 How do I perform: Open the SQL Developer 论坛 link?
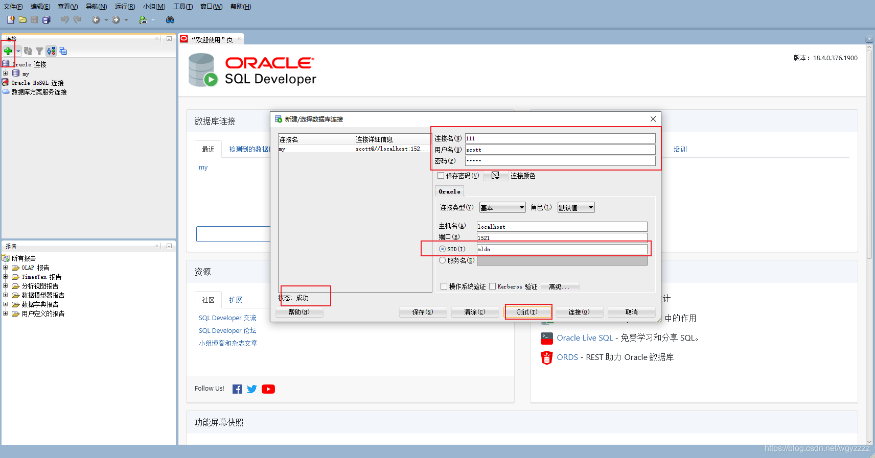coord(227,330)
